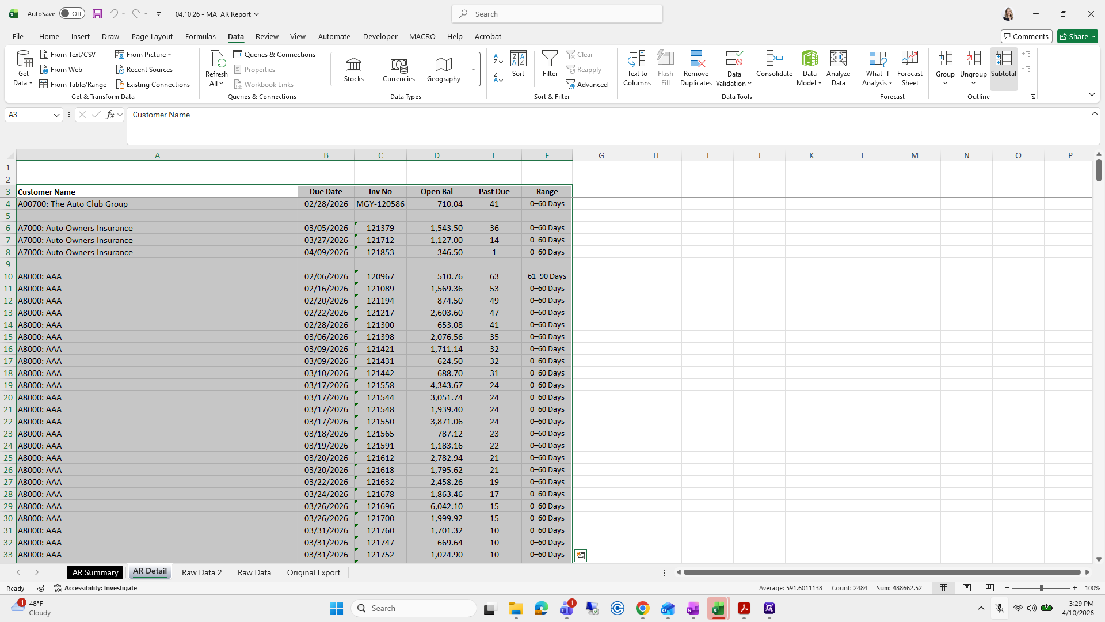Choose the Stocks data type
Image resolution: width=1105 pixels, height=622 pixels.
(x=353, y=70)
